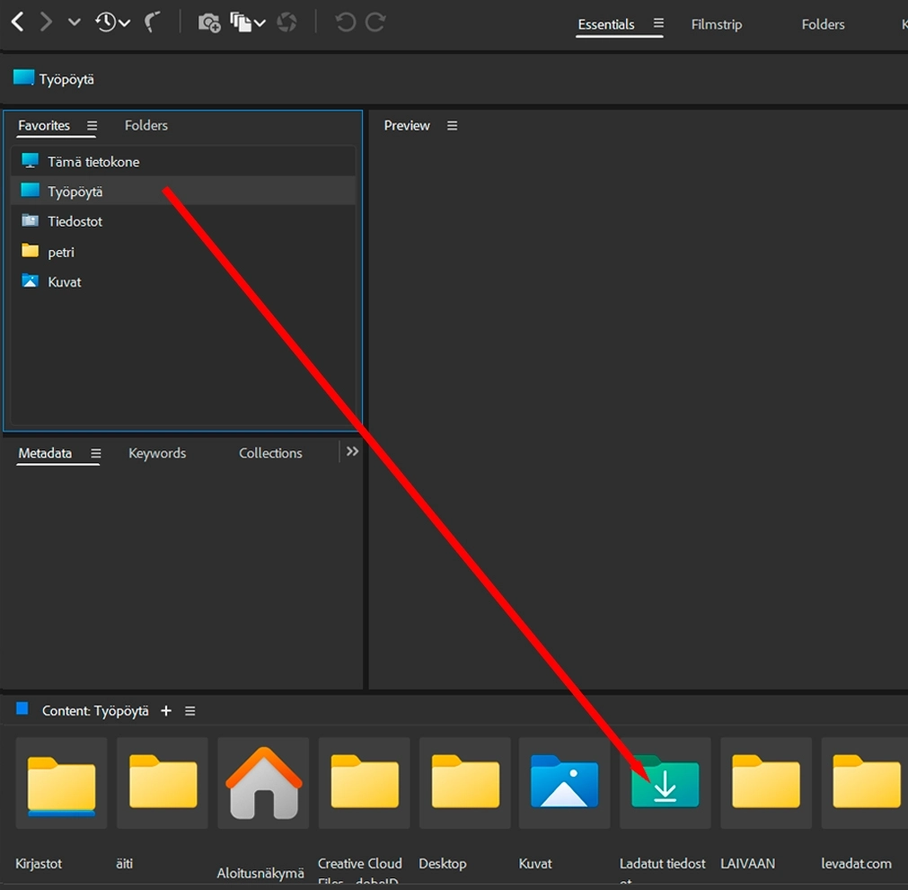Viewport: 908px width, 890px height.
Task: Rotate 90° clockwise using toolbar icon
Action: point(375,23)
